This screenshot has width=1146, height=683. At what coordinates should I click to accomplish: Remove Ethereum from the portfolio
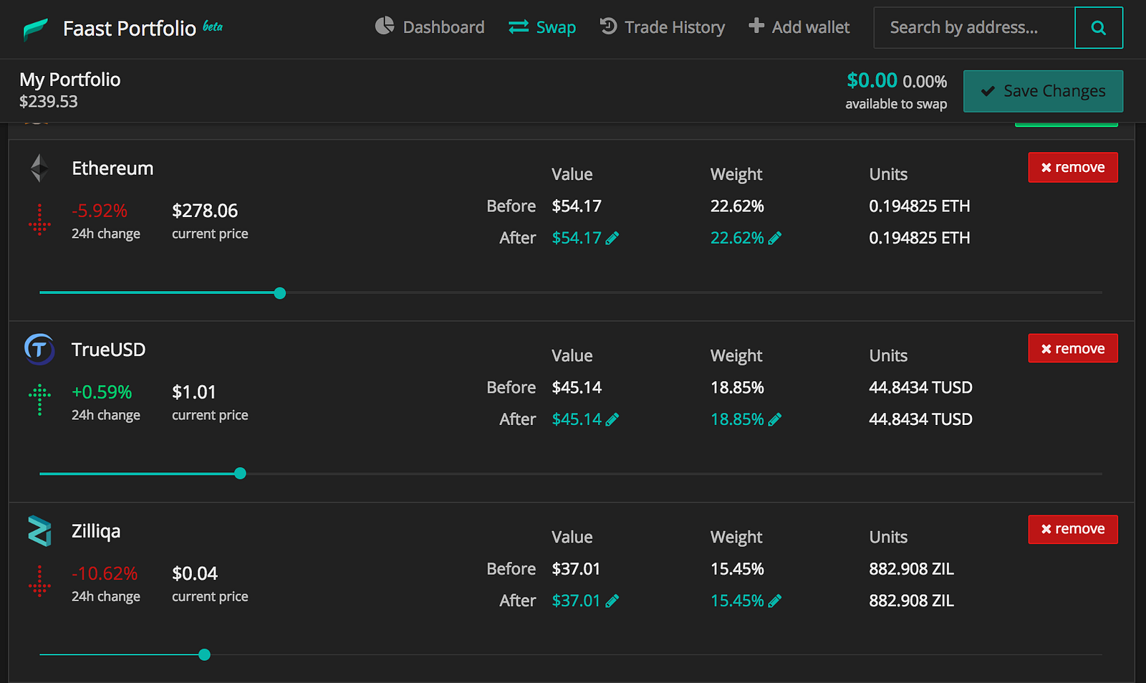click(x=1072, y=167)
